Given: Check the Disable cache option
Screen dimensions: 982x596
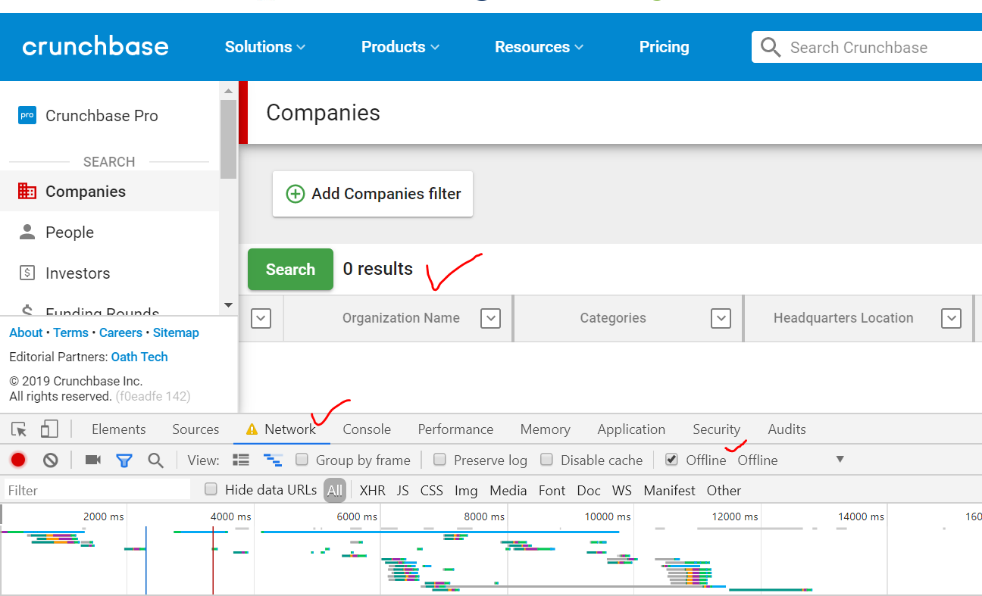Looking at the screenshot, I should coord(546,460).
